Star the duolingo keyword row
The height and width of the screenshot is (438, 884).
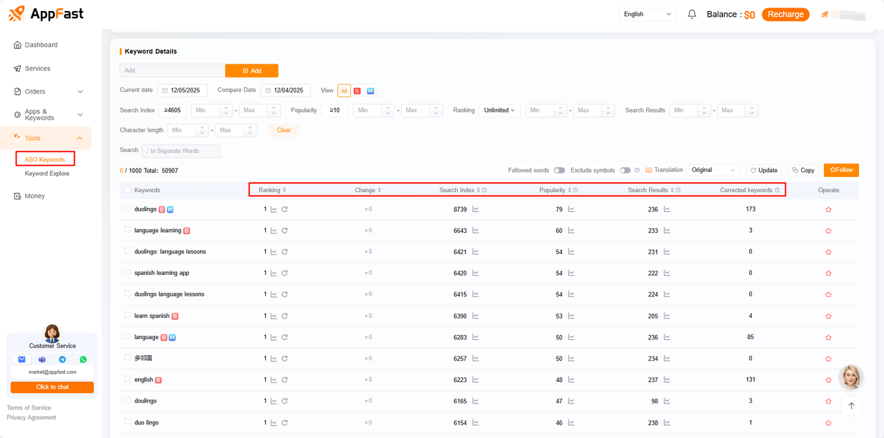[828, 209]
